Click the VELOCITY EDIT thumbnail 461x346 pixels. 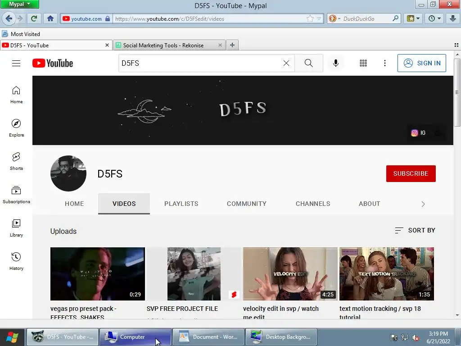[x=290, y=274]
